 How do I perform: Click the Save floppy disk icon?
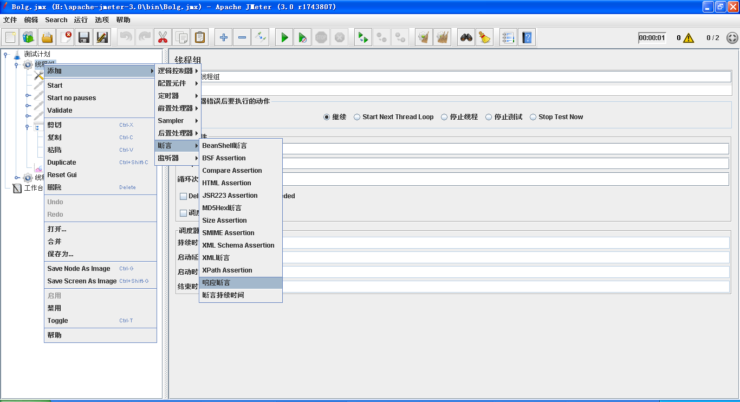click(x=84, y=37)
